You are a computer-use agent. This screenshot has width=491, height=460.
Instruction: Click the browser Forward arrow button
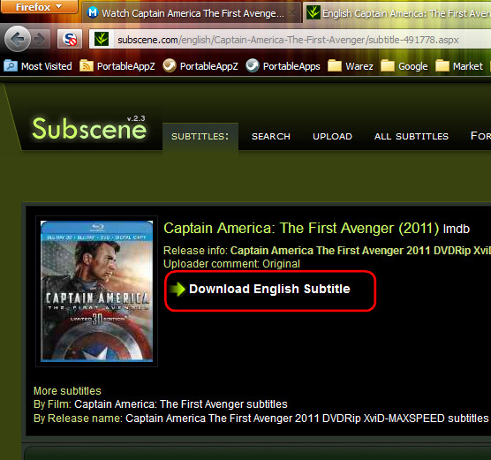pos(41,39)
